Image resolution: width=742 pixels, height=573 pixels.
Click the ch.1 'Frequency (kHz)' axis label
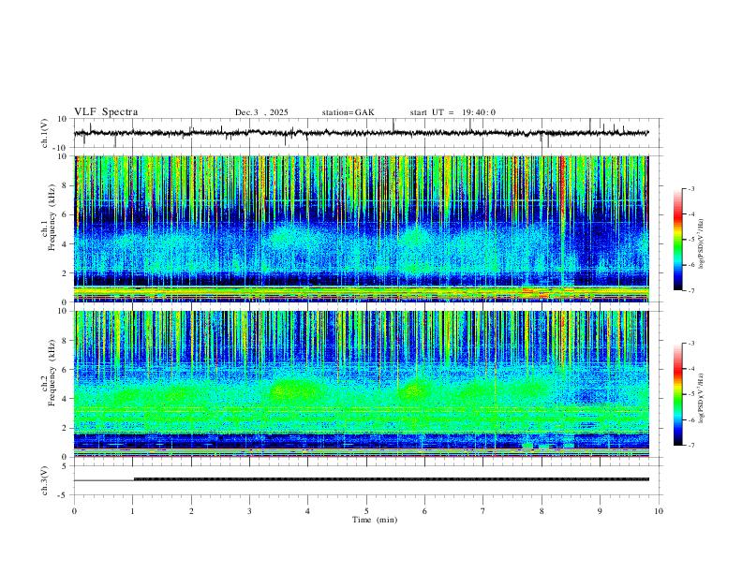coord(52,215)
